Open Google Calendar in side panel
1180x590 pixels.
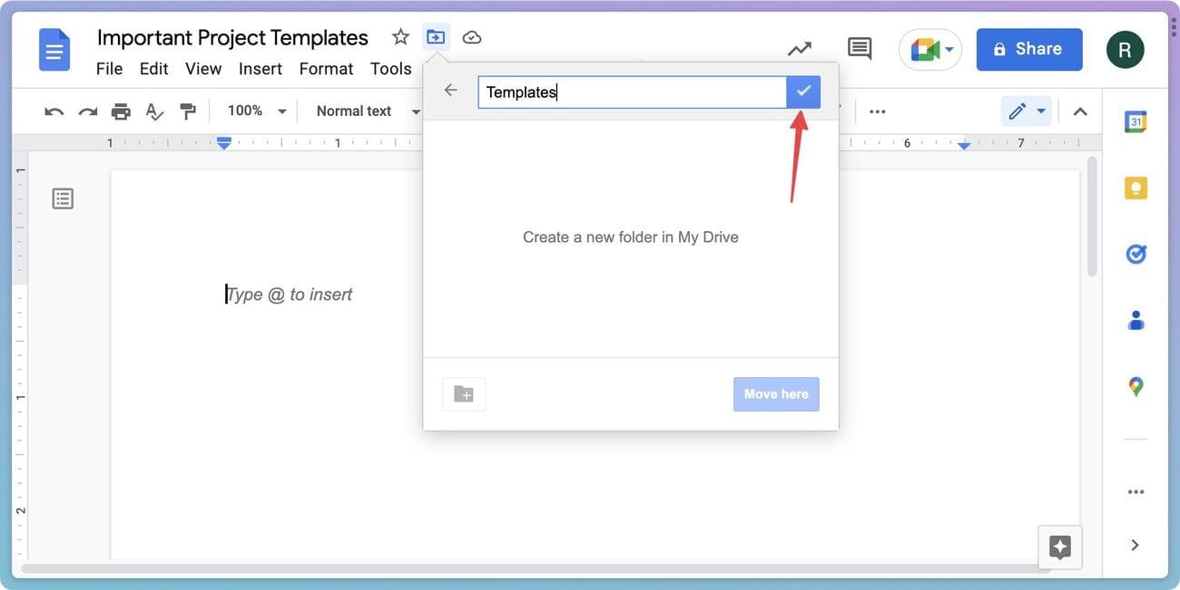[x=1136, y=122]
